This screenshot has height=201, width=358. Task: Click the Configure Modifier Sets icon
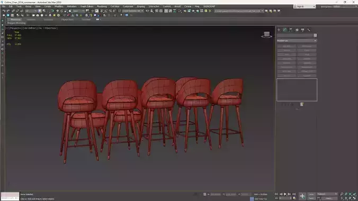(302, 104)
